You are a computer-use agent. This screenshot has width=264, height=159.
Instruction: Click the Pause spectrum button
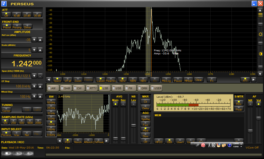tap(178, 80)
